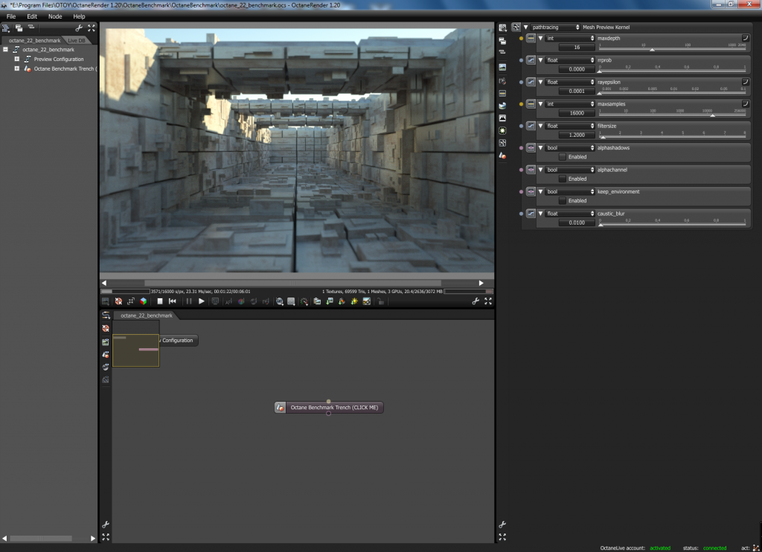
Task: Maximize the outliner panel with the arrows icon
Action: (x=92, y=28)
